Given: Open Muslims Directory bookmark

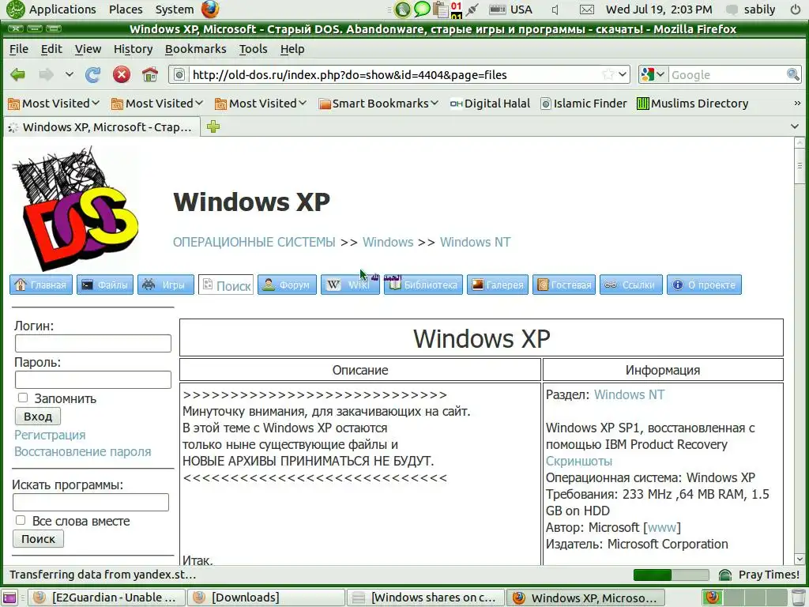Looking at the screenshot, I should [692, 104].
